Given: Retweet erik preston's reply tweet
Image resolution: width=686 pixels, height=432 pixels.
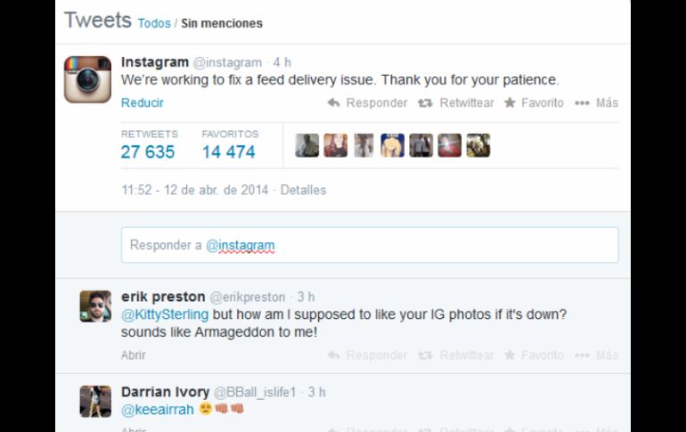Looking at the screenshot, I should point(456,355).
